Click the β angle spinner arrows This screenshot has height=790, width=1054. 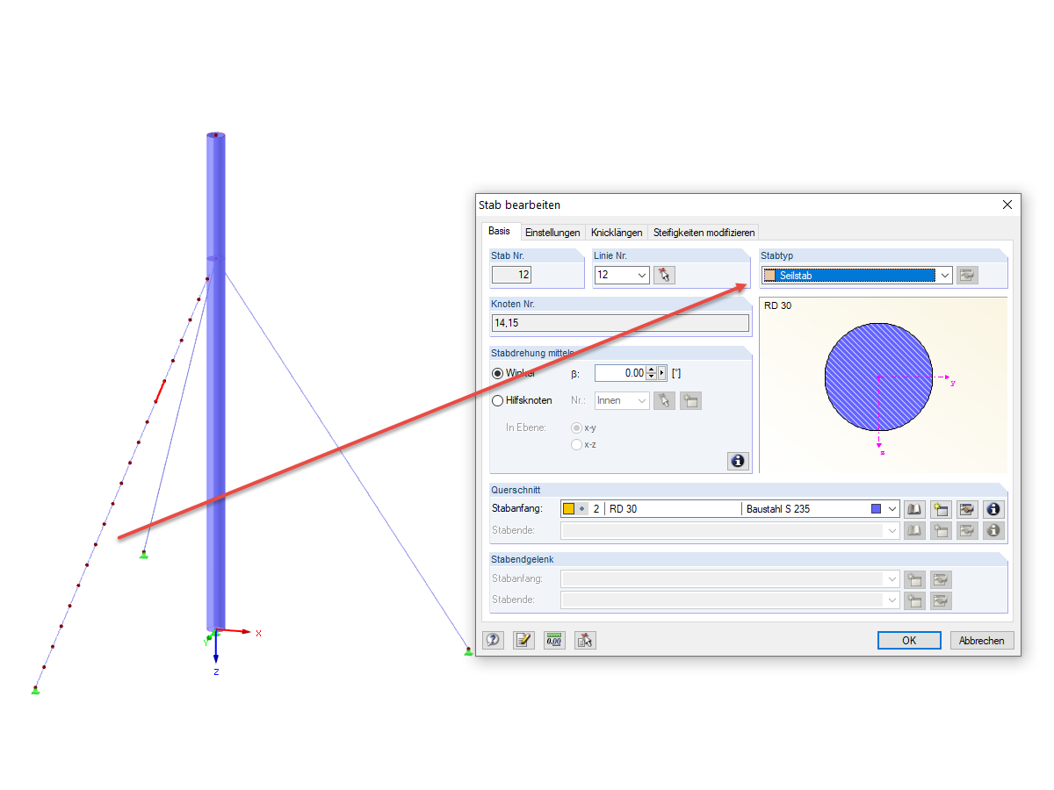651,373
